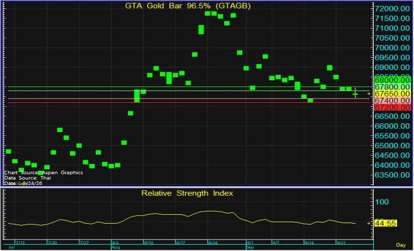Select the 69000.00 price axis label
Viewport: 414px width, 251px height.
(392, 67)
